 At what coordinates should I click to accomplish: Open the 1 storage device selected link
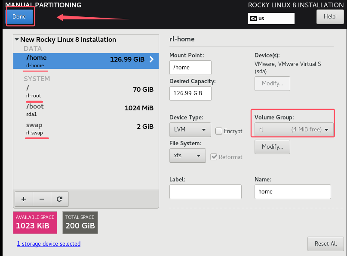[x=49, y=244]
